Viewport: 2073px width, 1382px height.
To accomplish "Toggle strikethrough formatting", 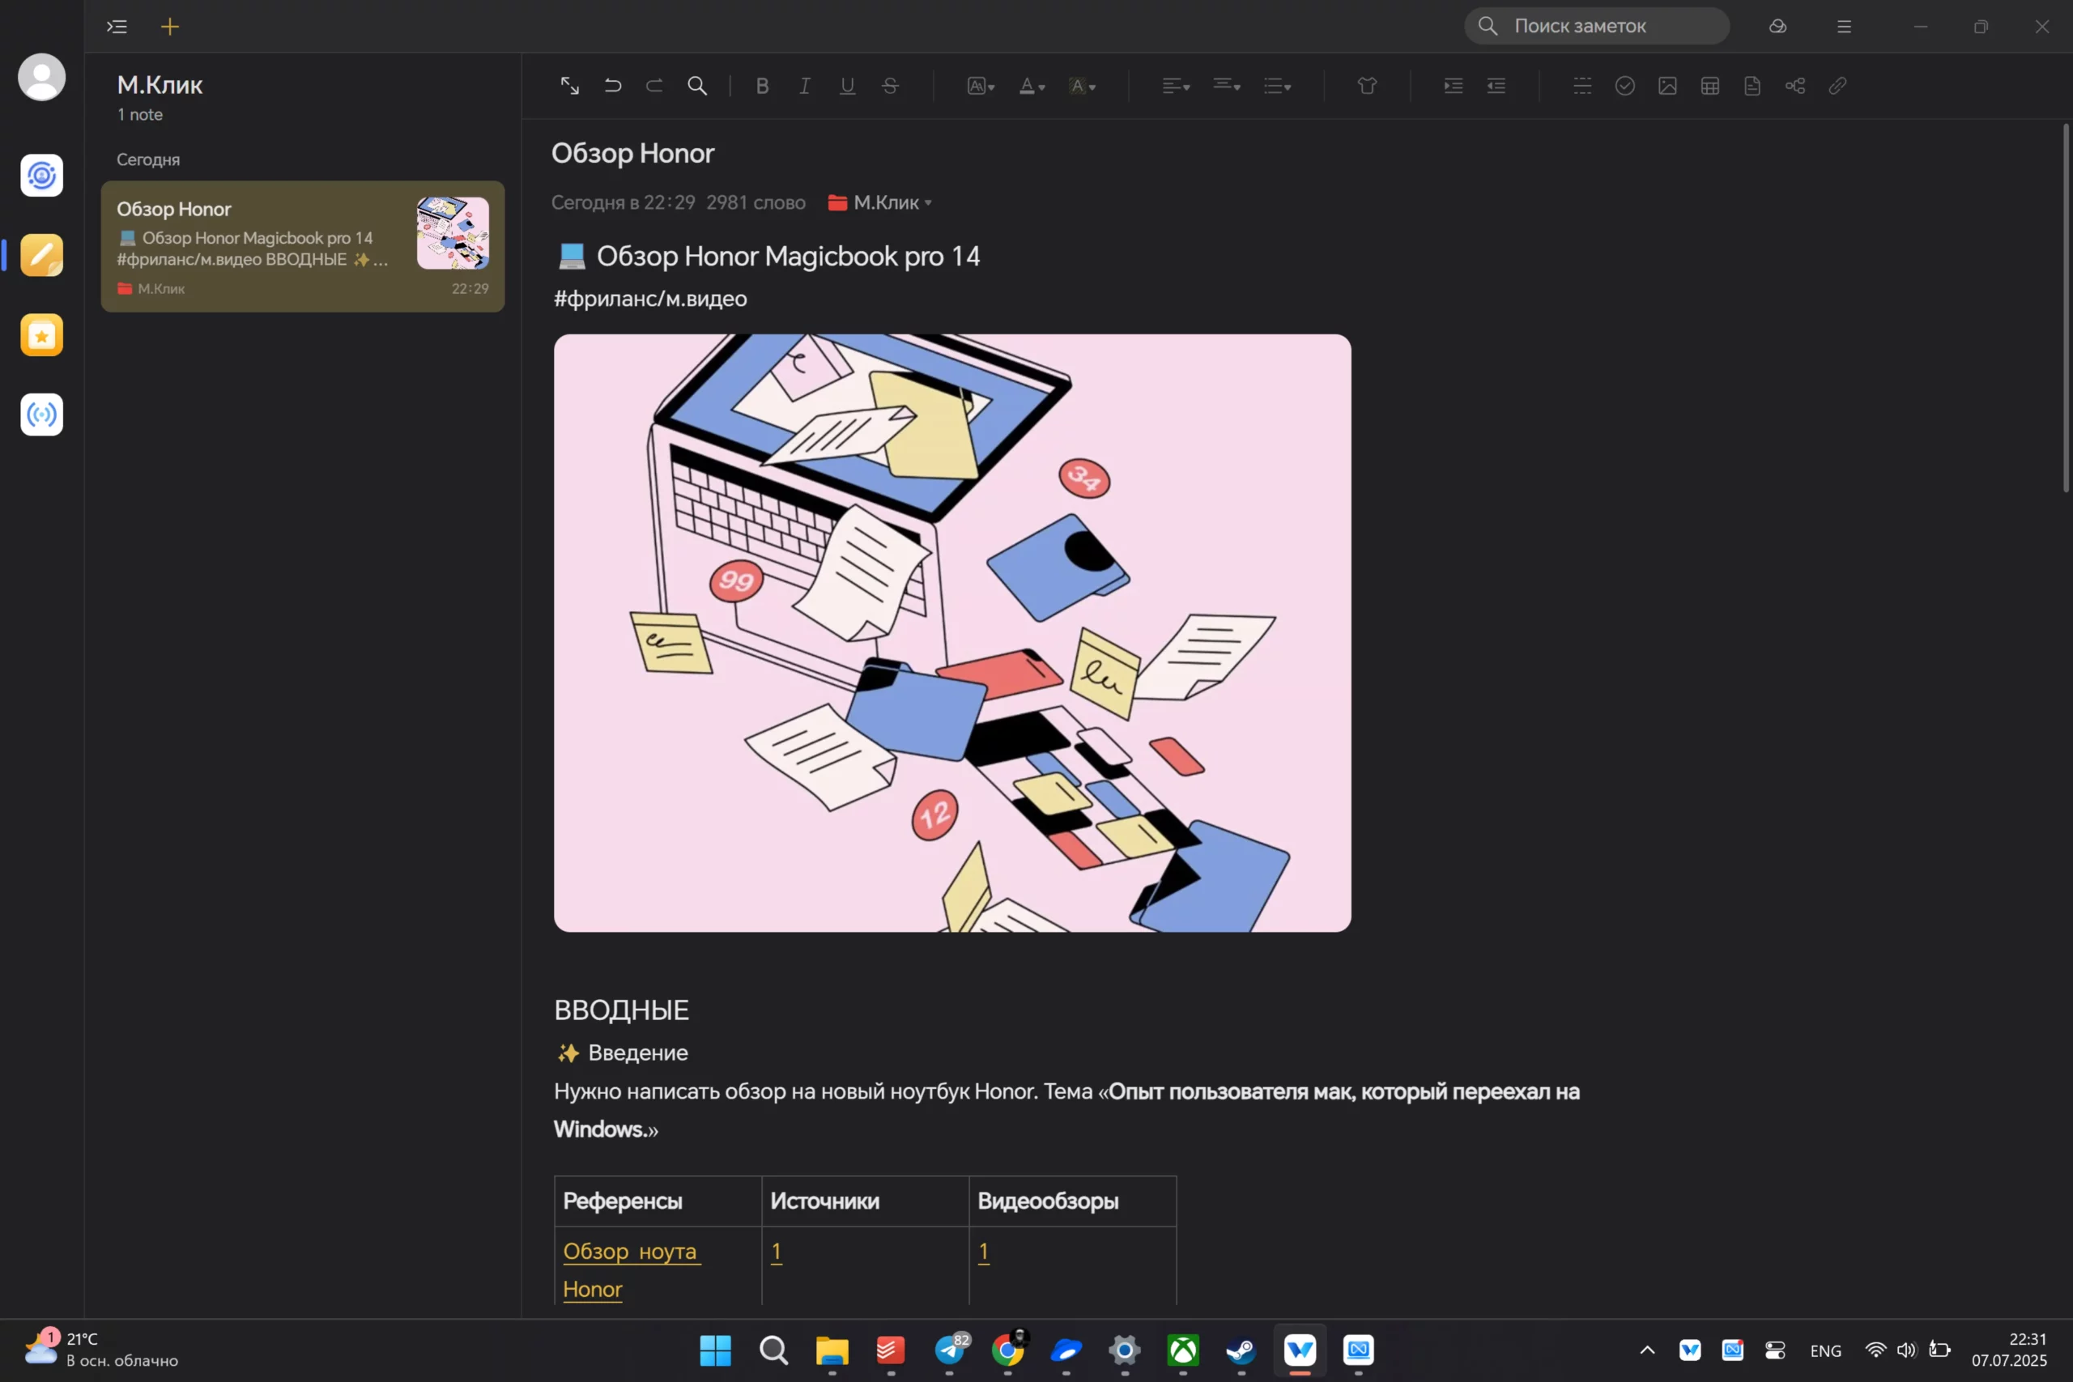I will point(890,86).
